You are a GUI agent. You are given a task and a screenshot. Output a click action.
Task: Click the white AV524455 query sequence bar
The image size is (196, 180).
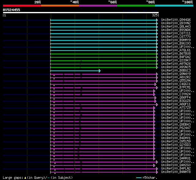pos(81,13)
